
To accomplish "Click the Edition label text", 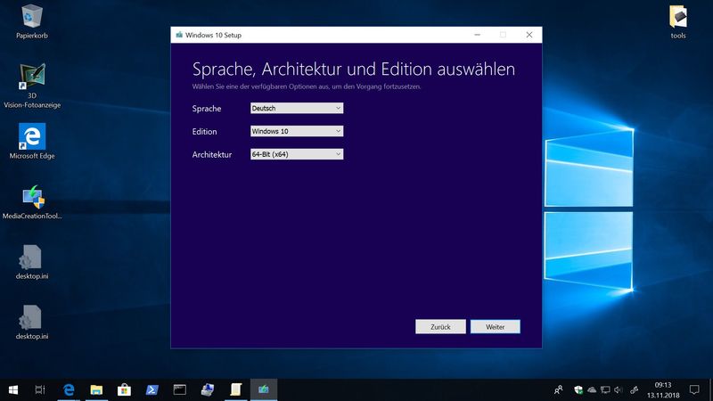I will [x=205, y=131].
